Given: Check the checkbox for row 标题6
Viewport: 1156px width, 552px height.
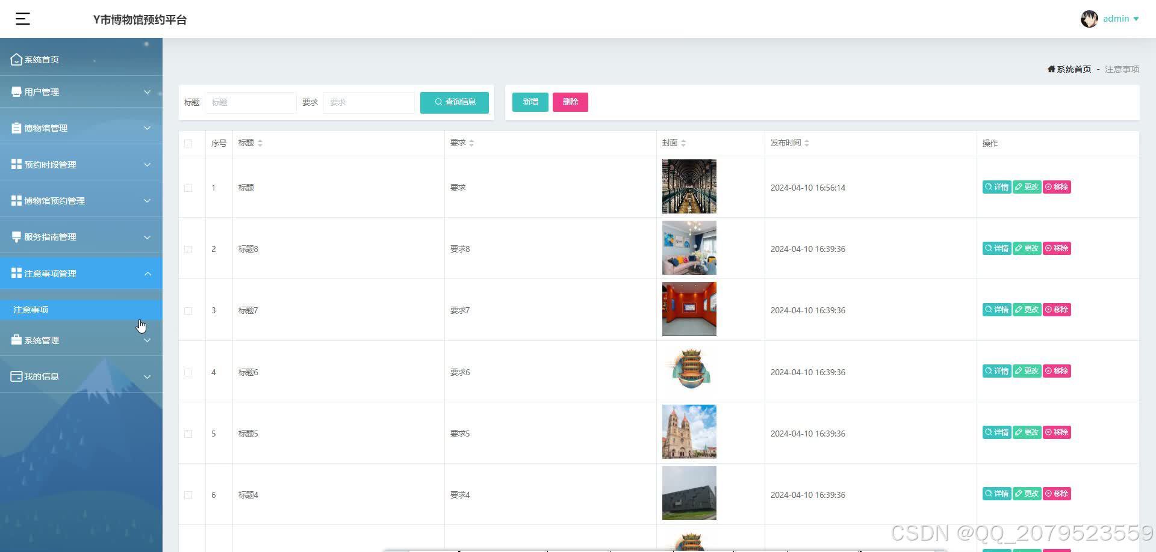Looking at the screenshot, I should (188, 372).
